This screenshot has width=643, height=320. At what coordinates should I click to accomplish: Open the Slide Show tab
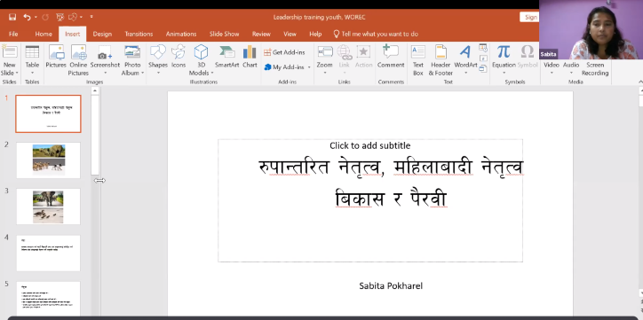[x=224, y=34]
